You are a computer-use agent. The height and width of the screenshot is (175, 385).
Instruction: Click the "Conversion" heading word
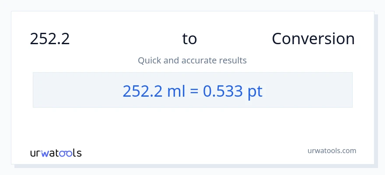pos(313,39)
